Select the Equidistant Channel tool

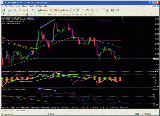(x=27, y=14)
